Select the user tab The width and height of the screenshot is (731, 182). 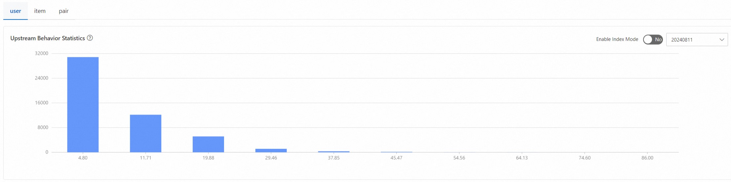pyautogui.click(x=16, y=11)
